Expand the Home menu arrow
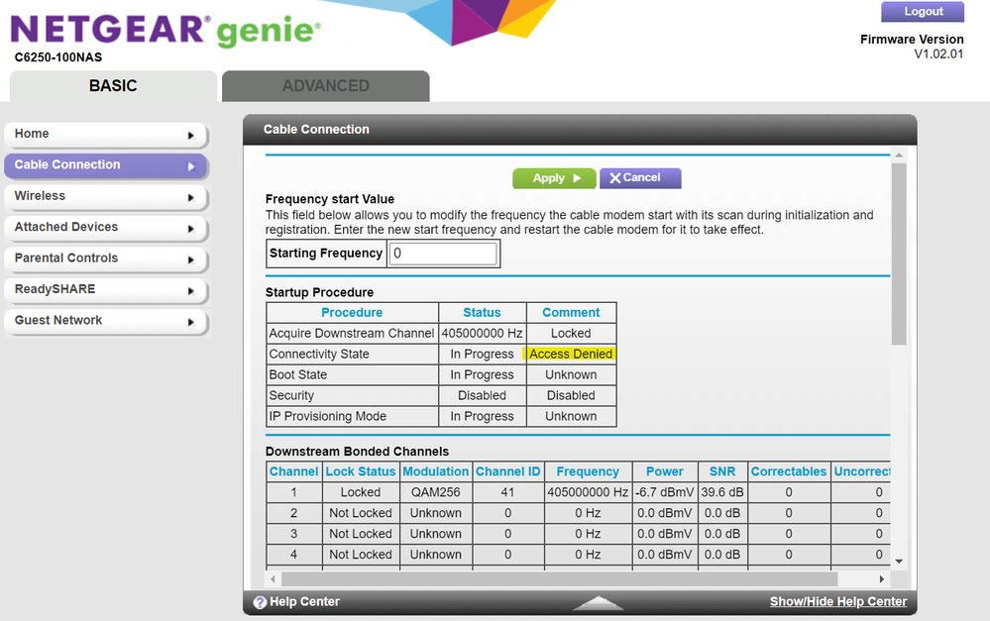Image resolution: width=990 pixels, height=621 pixels. 191,135
